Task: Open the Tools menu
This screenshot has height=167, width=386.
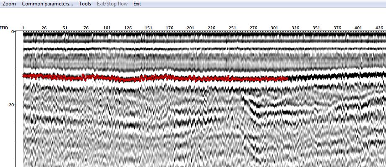Action: (x=85, y=4)
